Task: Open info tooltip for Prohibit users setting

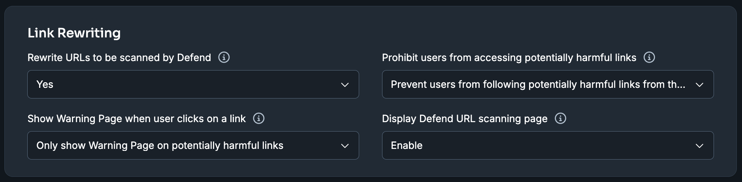Action: click(649, 58)
